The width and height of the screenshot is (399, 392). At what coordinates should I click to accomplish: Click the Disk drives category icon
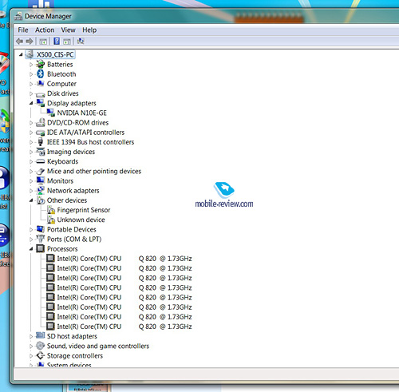pos(41,94)
